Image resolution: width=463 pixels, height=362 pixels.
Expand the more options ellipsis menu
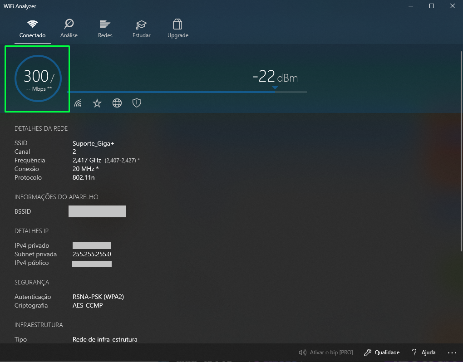(x=452, y=352)
